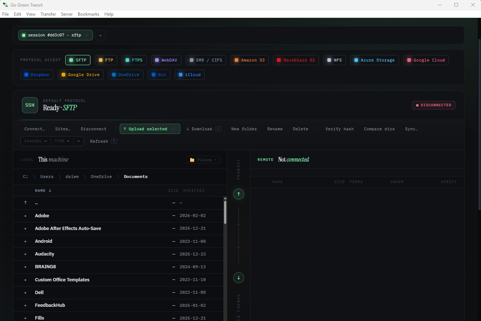The width and height of the screenshot is (481, 321).
Task: Click the download arrow in the transit column
Action: point(239,278)
